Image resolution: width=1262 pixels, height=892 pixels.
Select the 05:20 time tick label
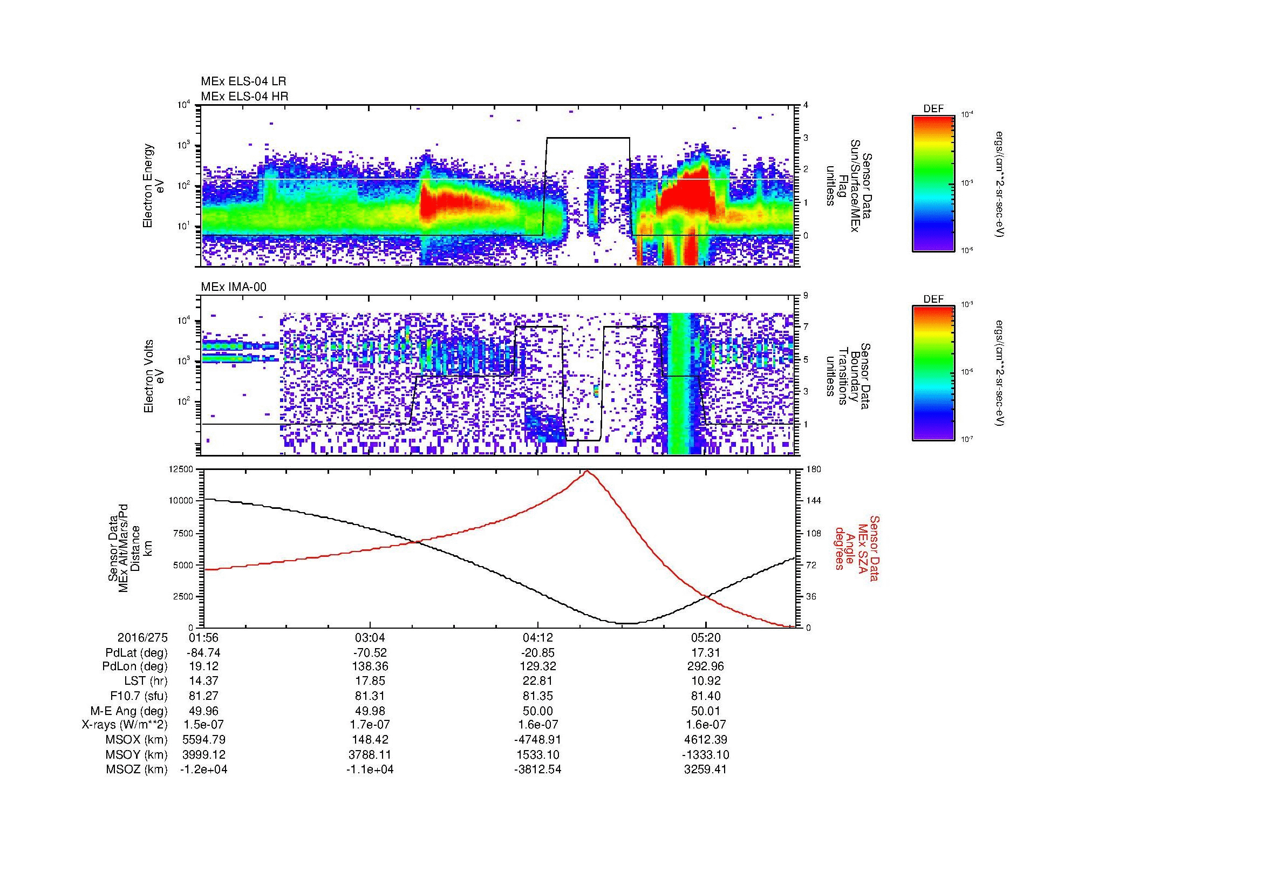706,638
